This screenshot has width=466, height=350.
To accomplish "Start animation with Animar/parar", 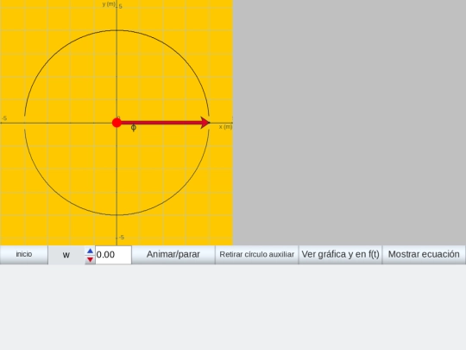I will [x=173, y=254].
